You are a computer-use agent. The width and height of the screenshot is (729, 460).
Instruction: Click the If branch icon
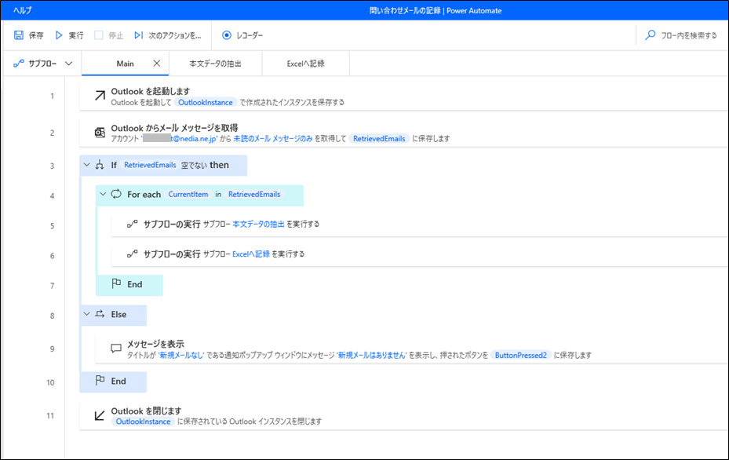coord(100,165)
